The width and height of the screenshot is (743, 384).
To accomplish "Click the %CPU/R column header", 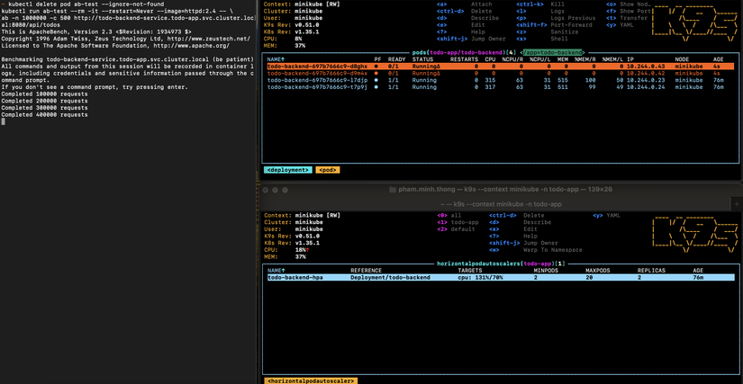I will 512,59.
